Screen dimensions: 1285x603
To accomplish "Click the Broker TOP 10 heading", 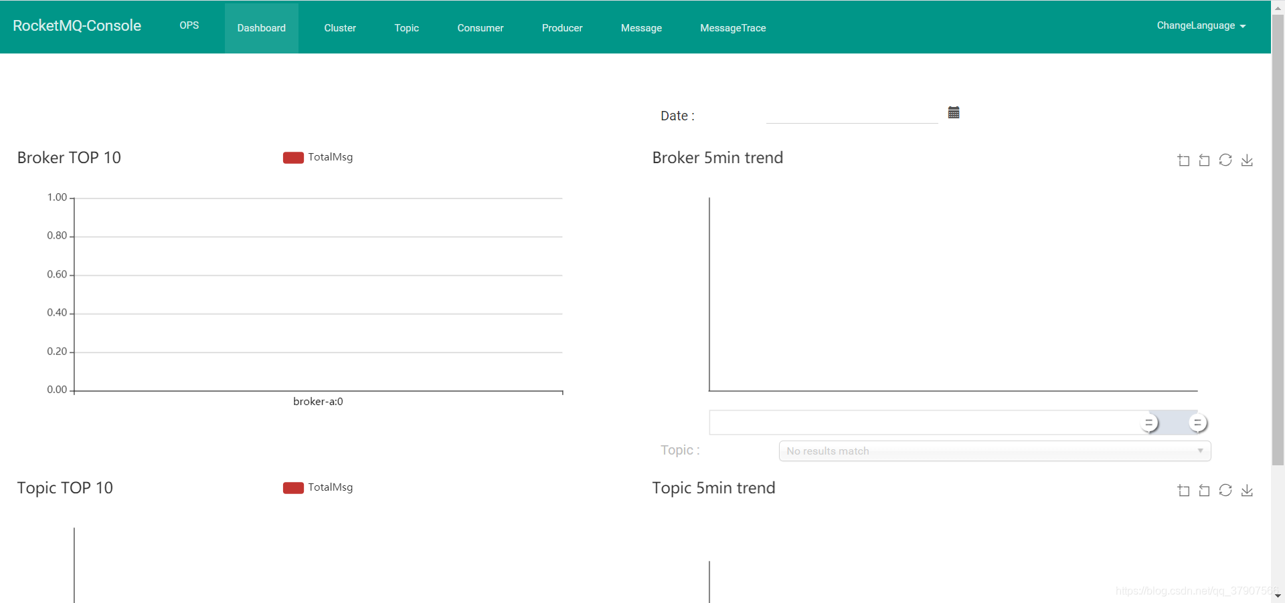I will 69,158.
